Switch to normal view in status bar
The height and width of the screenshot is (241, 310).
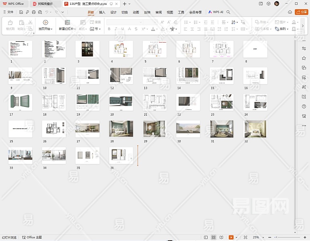tap(206, 237)
